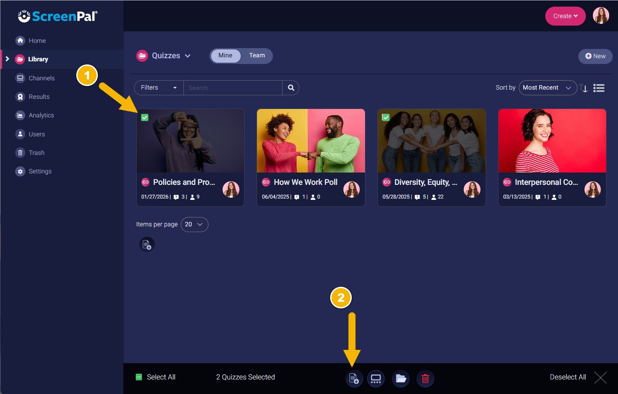Image resolution: width=618 pixels, height=394 pixels.
Task: Open the How We Work Poll thumbnail
Action: [x=311, y=141]
